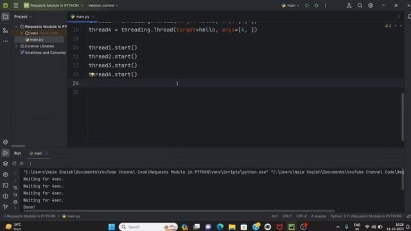The height and width of the screenshot is (231, 411).
Task: Open Windows Start button
Action: click(x=112, y=227)
